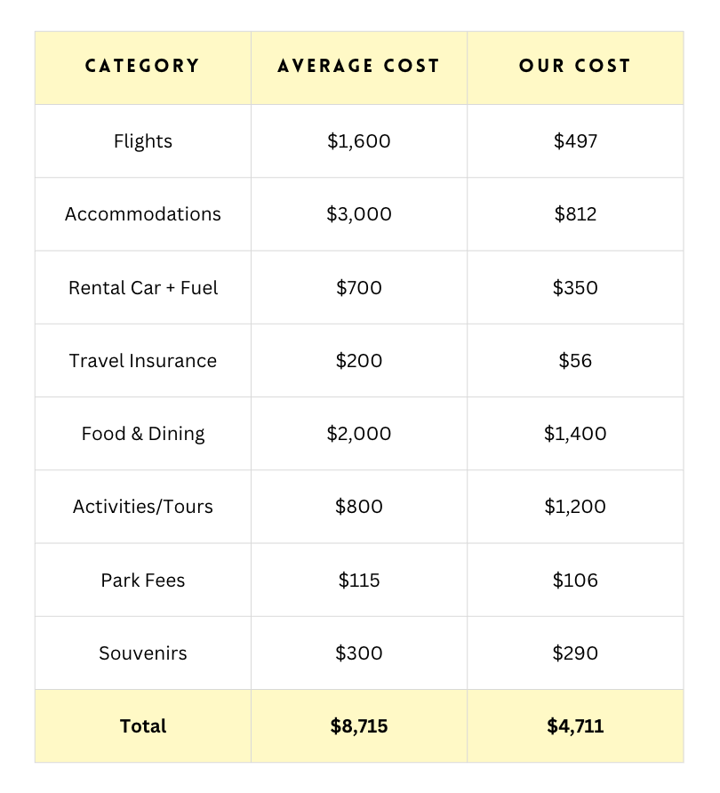This screenshot has height=793, width=720.
Task: Click the AVERAGE COST column header
Action: (358, 67)
